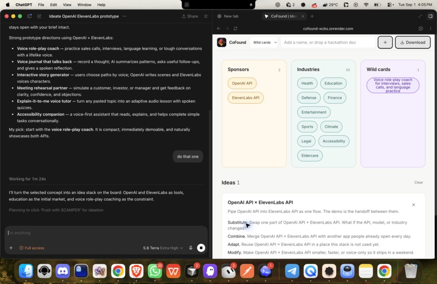
Task: Open the Wild cards category dropdown
Action: tap(264, 42)
